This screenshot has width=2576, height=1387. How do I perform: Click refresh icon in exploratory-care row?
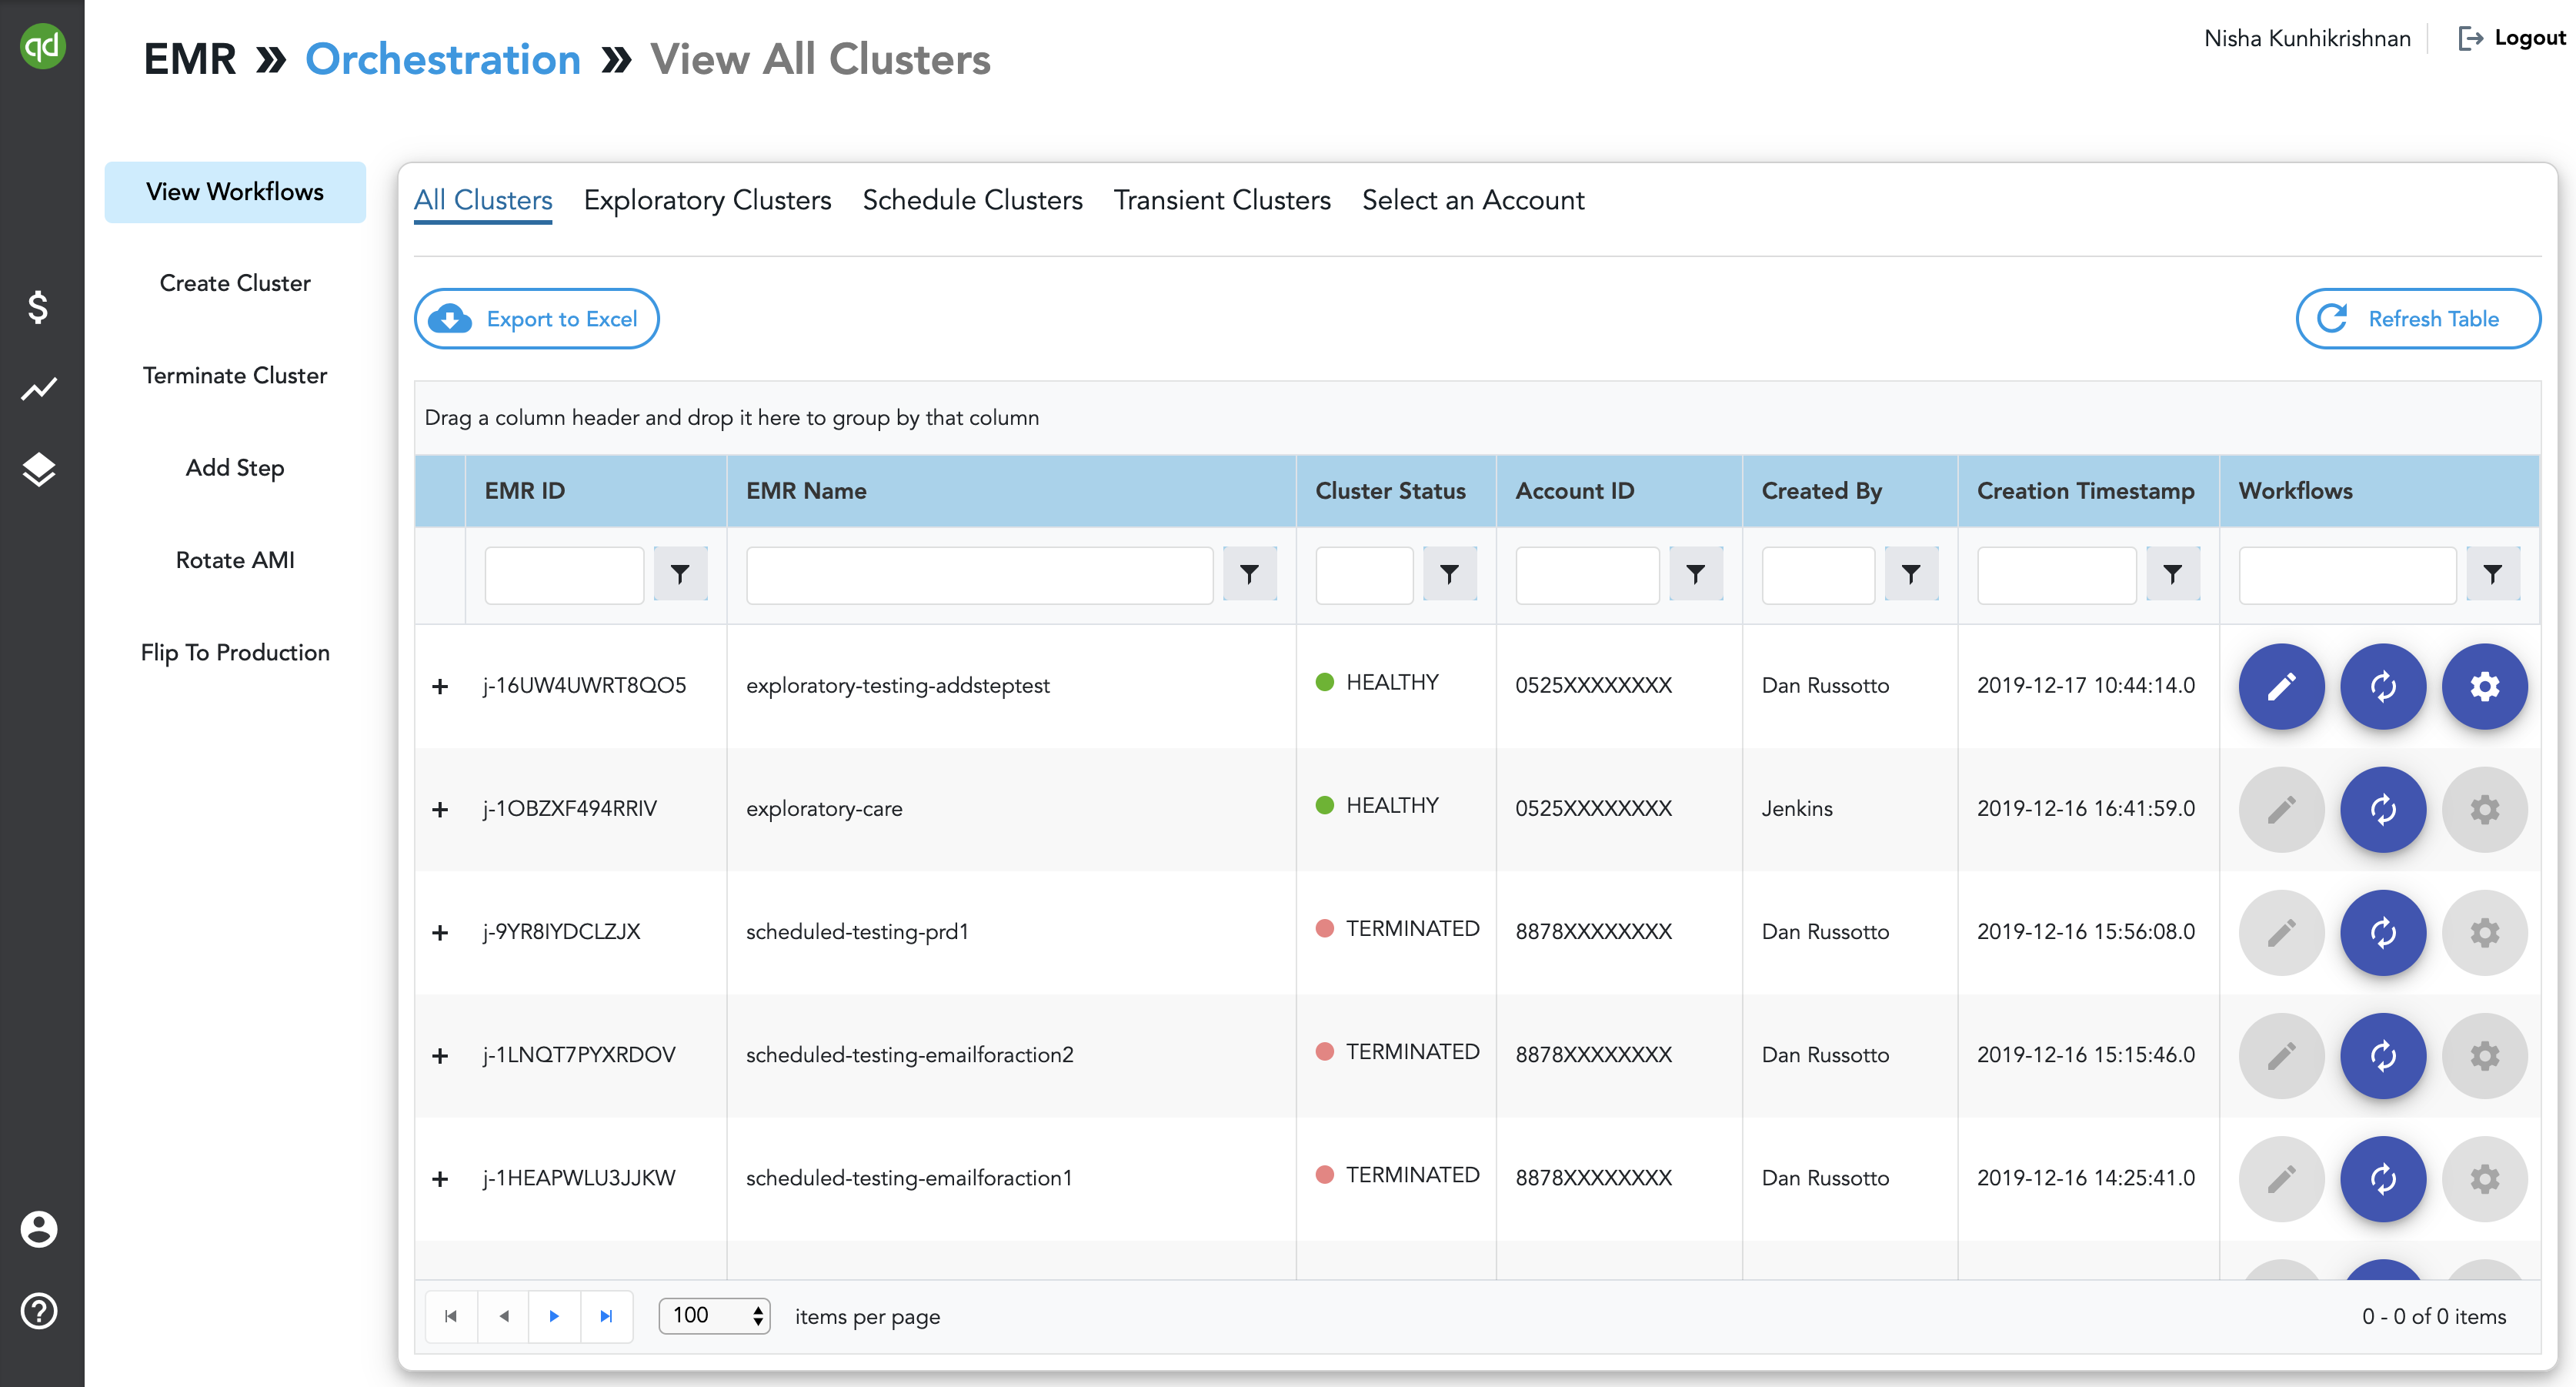[x=2383, y=809]
